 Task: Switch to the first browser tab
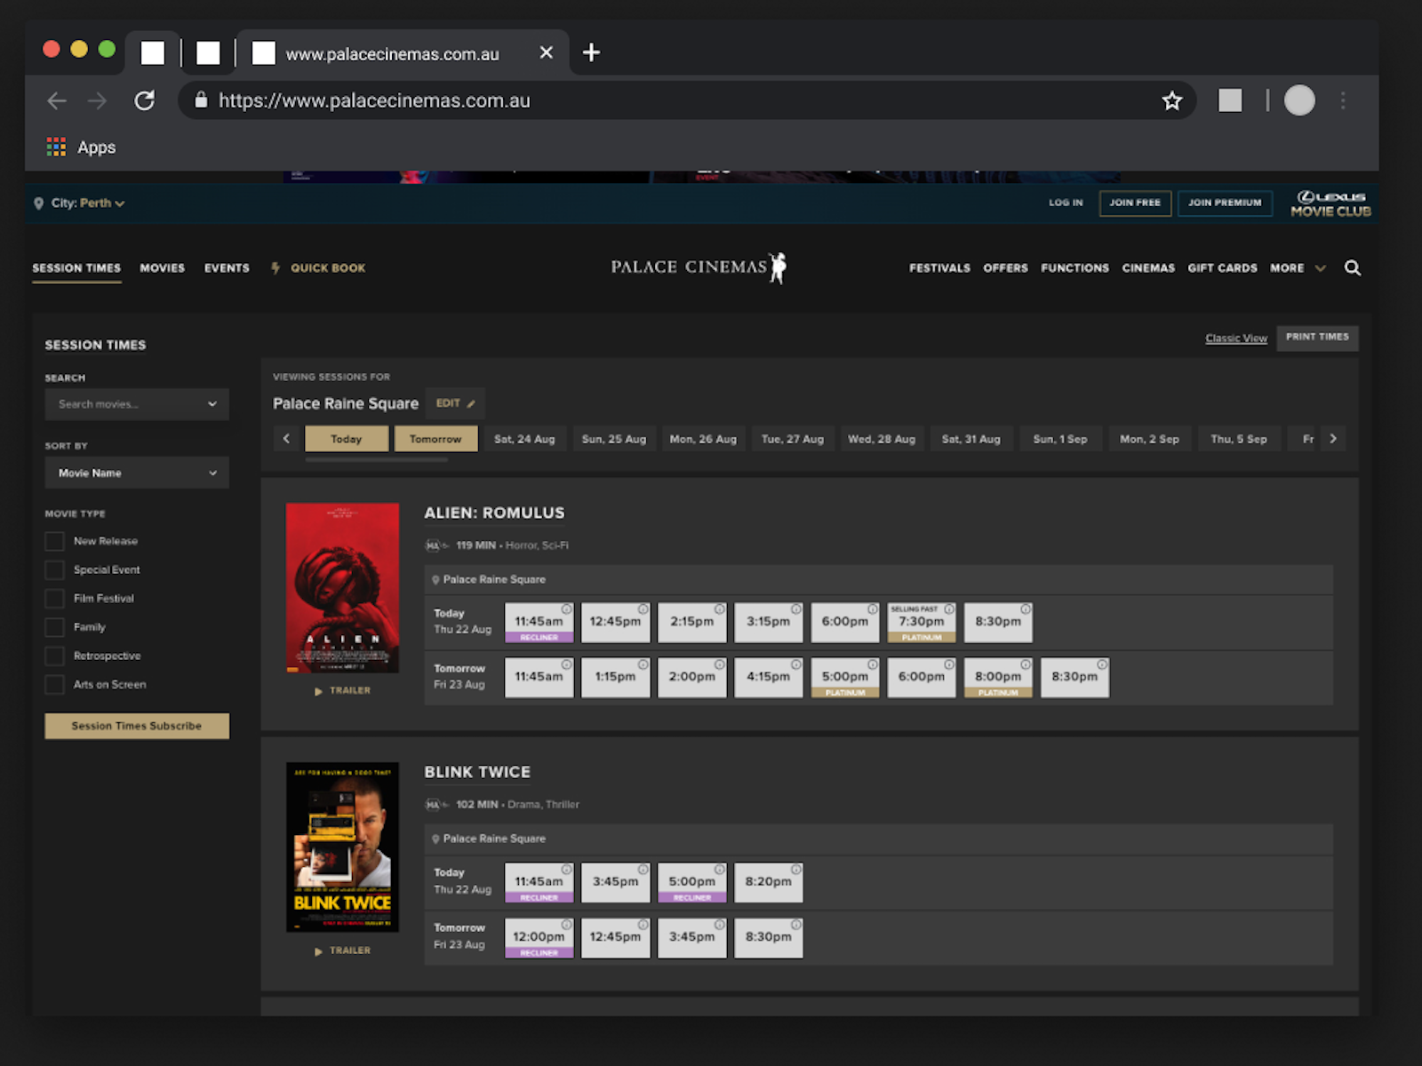(x=153, y=53)
